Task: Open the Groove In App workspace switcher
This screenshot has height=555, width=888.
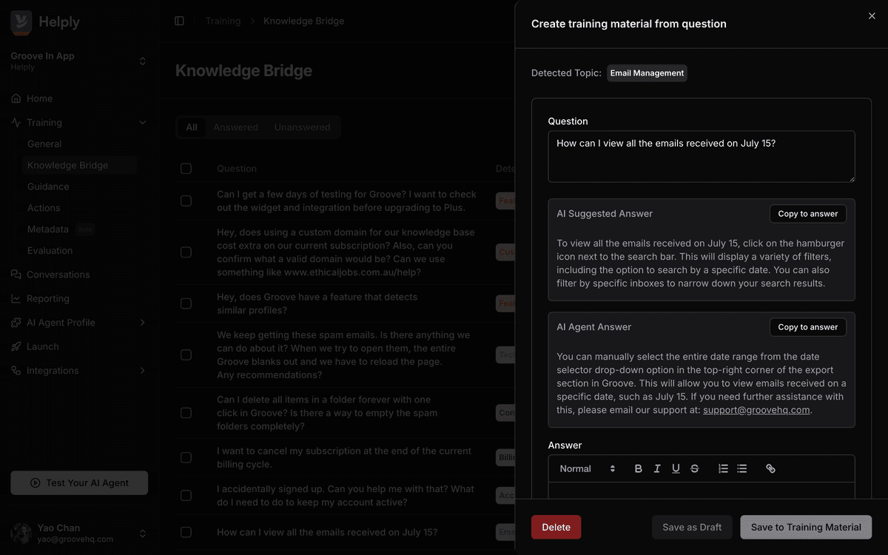Action: [143, 61]
